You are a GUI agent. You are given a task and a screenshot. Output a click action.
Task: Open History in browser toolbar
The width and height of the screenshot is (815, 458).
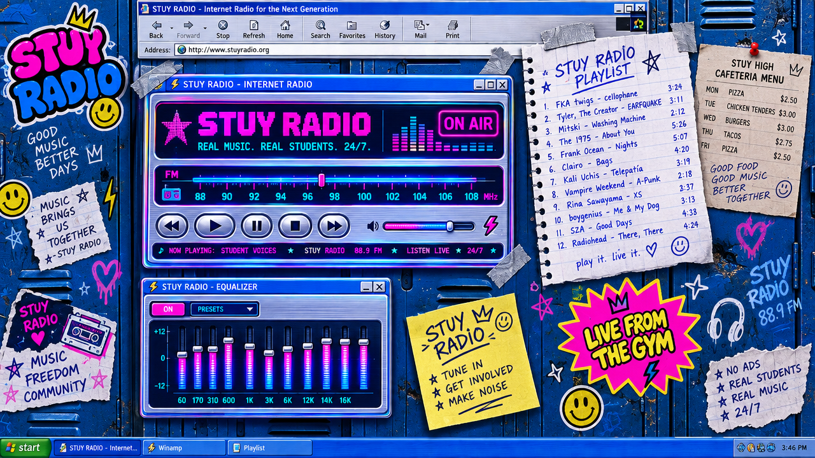tap(385, 29)
